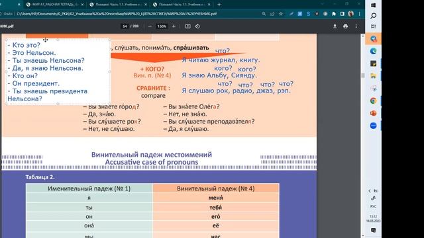Open a new browser tab

[x=219, y=5]
